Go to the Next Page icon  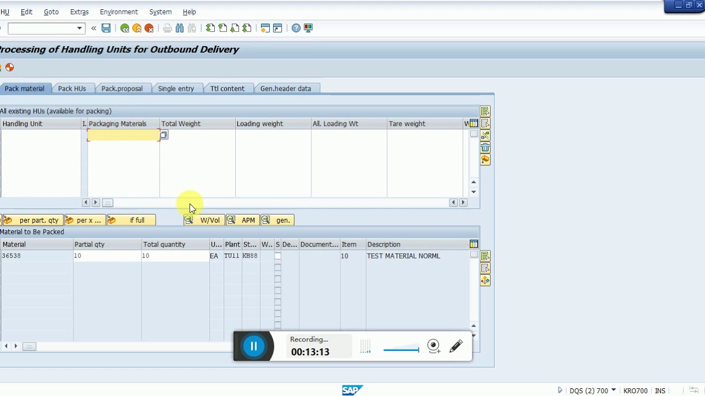click(x=235, y=28)
